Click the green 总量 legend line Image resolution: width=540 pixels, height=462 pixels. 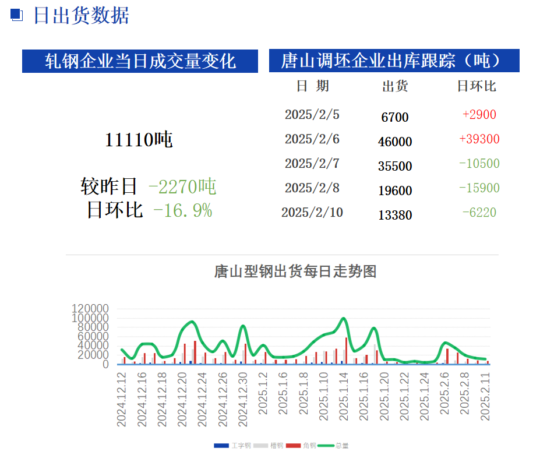pyautogui.click(x=325, y=446)
